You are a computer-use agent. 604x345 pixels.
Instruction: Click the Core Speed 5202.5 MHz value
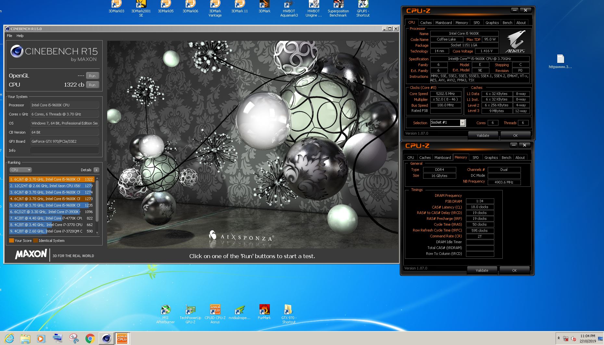446,94
